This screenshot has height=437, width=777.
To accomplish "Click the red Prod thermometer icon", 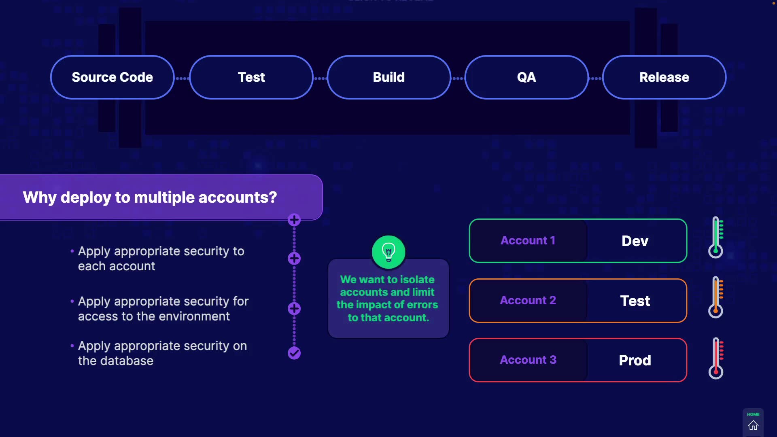I will tap(716, 358).
